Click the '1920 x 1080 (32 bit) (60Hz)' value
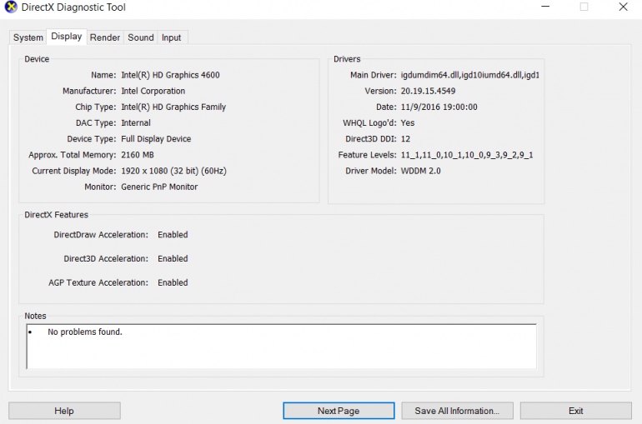642x424 pixels. click(173, 171)
